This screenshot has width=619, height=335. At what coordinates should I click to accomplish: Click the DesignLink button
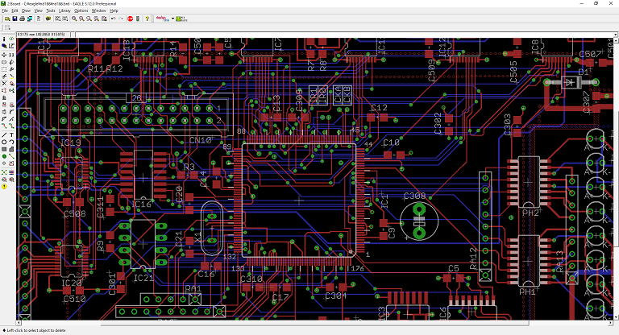161,18
